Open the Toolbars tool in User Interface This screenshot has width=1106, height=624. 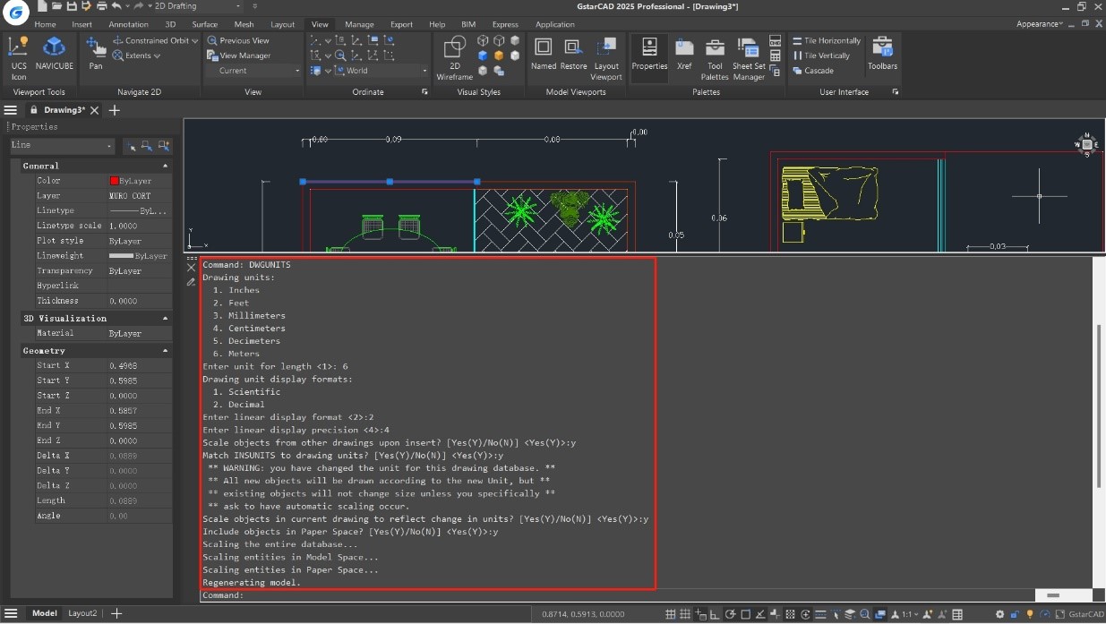coord(882,56)
